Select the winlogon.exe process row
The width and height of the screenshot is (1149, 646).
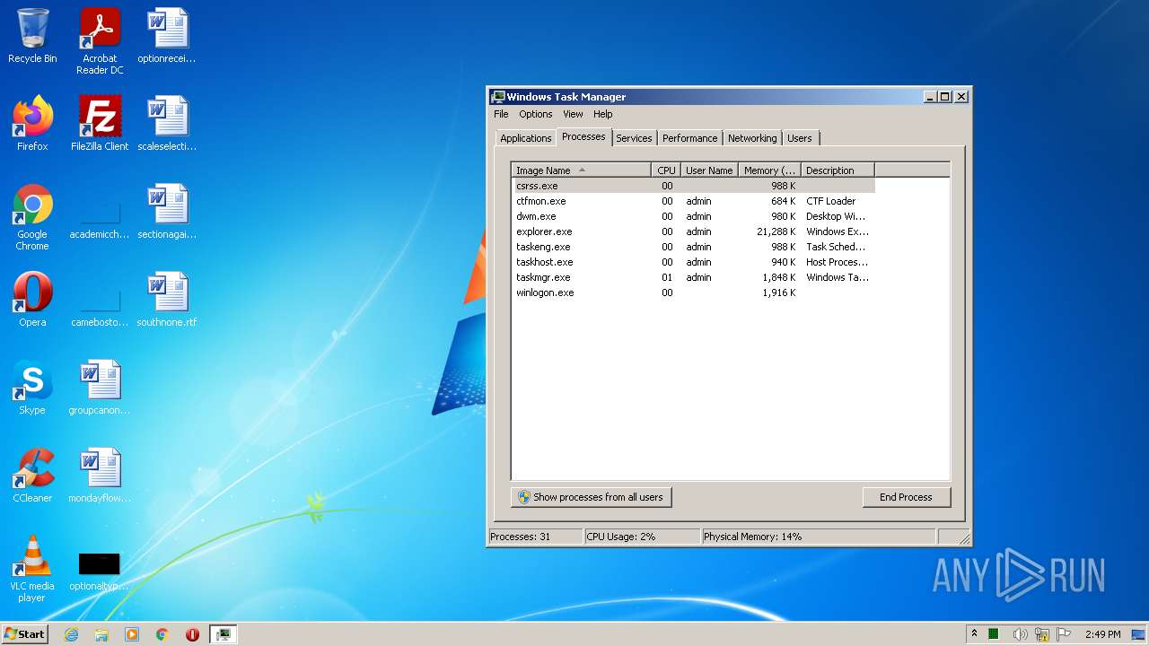(693, 292)
